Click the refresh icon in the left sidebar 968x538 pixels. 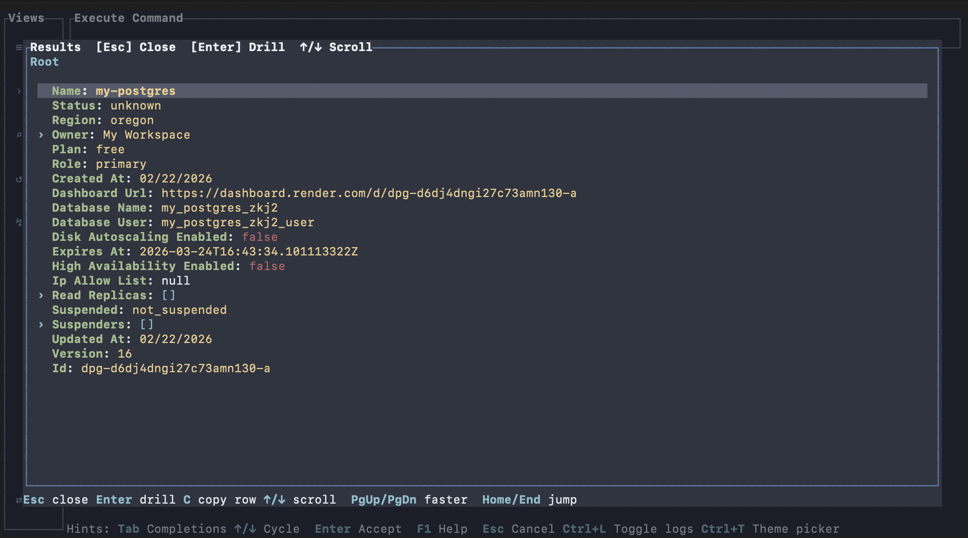tap(19, 178)
